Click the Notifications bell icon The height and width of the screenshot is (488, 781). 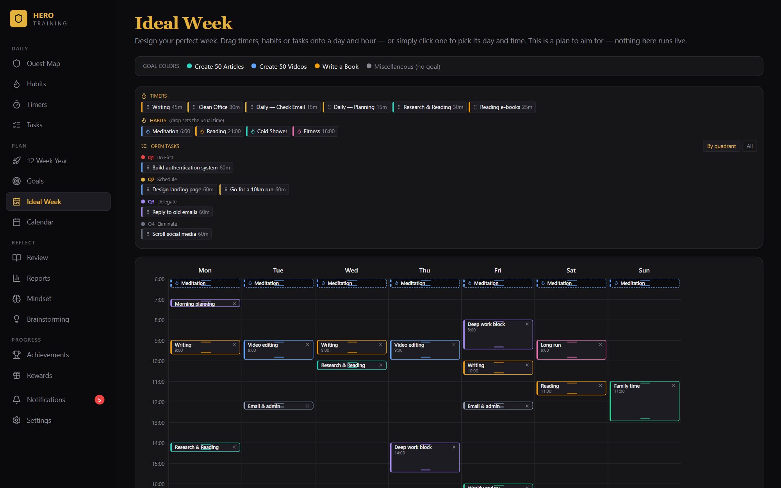point(16,400)
